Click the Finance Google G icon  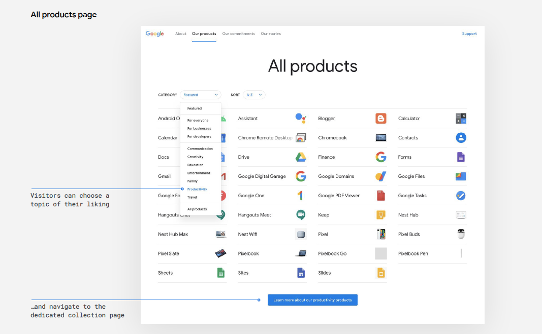click(x=381, y=157)
